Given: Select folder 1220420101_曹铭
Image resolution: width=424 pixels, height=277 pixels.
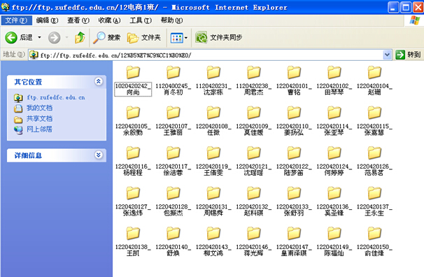Looking at the screenshot, I should pos(294,80).
